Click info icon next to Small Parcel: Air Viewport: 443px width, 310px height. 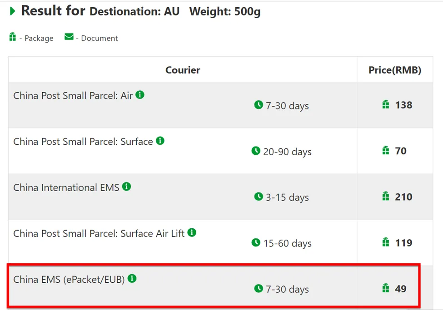click(x=140, y=94)
